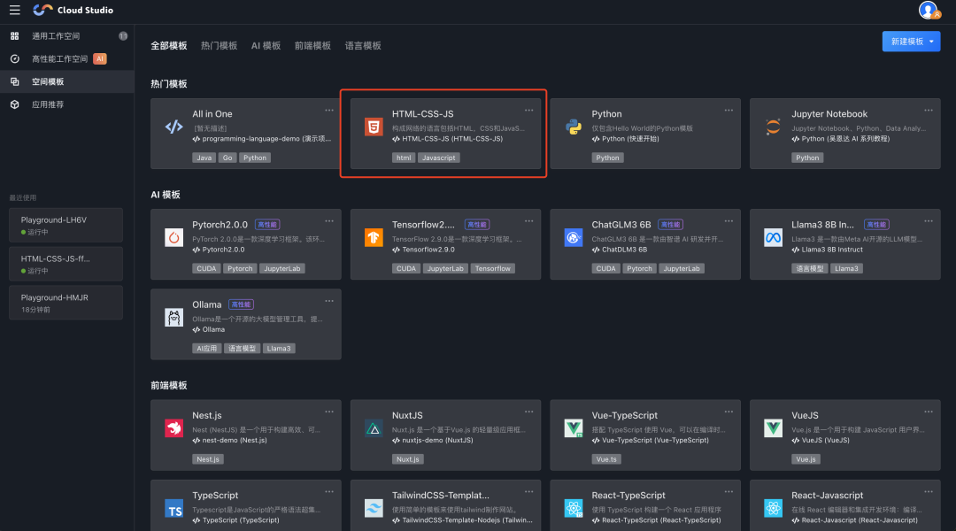Click the VueJS logo icon
Screen dimensions: 956x531
coord(773,428)
